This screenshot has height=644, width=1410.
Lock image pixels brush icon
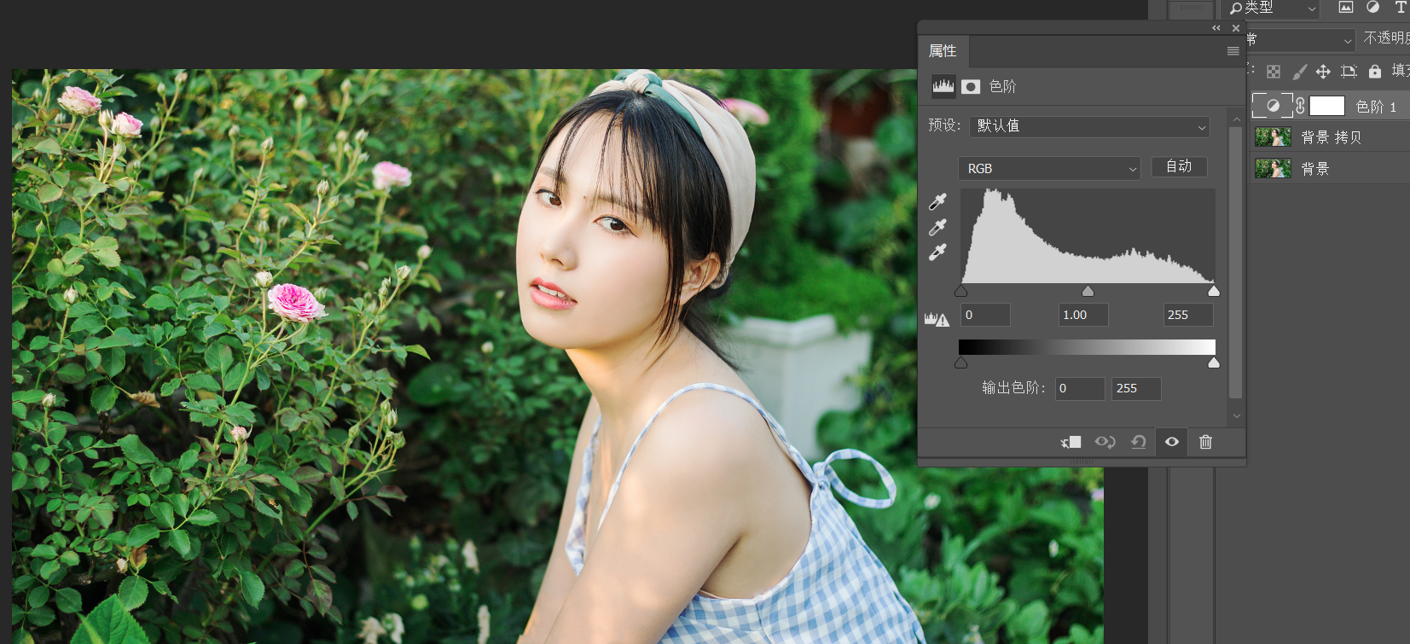pyautogui.click(x=1299, y=72)
